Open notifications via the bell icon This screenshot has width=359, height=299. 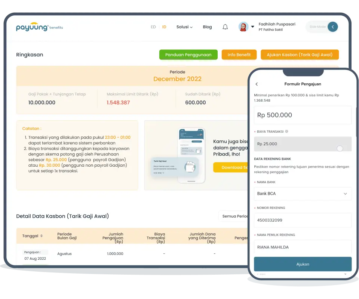pyautogui.click(x=225, y=27)
